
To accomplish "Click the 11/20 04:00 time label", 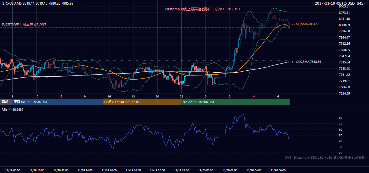I will (254, 170).
